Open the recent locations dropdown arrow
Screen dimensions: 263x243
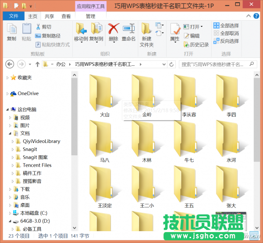30,64
